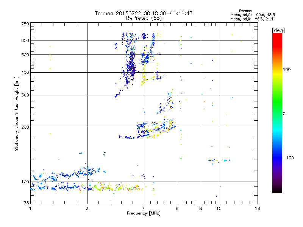Screen dimensions: 303x227
Task: Click the x-axis tick label "6"
Action: pyautogui.click(x=177, y=208)
